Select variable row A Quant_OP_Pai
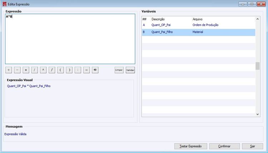Image resolution: width=268 pixels, height=153 pixels. (198, 25)
